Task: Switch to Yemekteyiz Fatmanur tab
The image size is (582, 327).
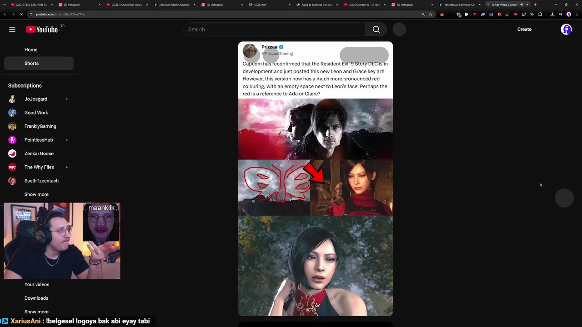Action: (x=460, y=5)
